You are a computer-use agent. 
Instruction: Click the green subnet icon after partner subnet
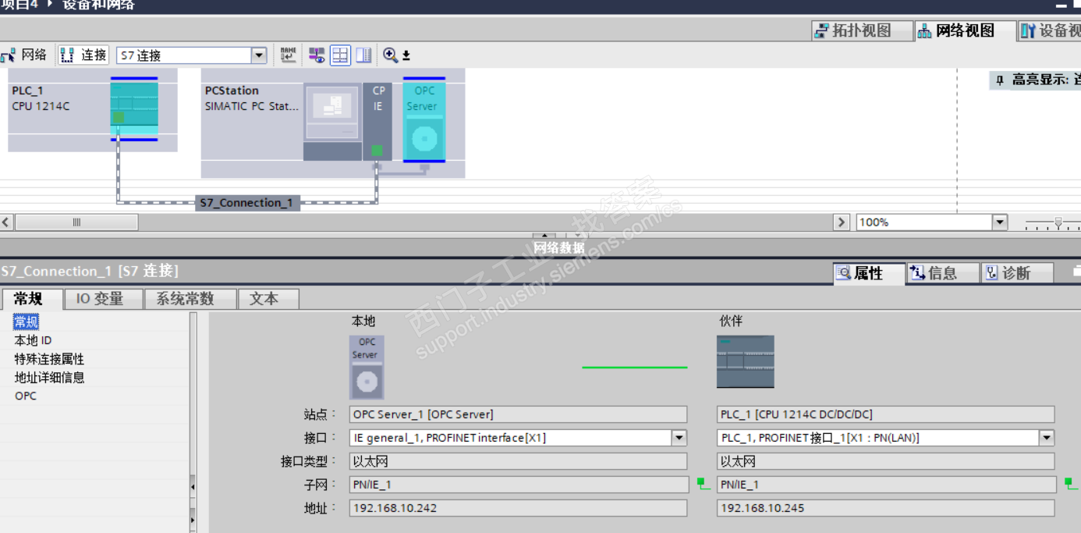click(x=1071, y=484)
